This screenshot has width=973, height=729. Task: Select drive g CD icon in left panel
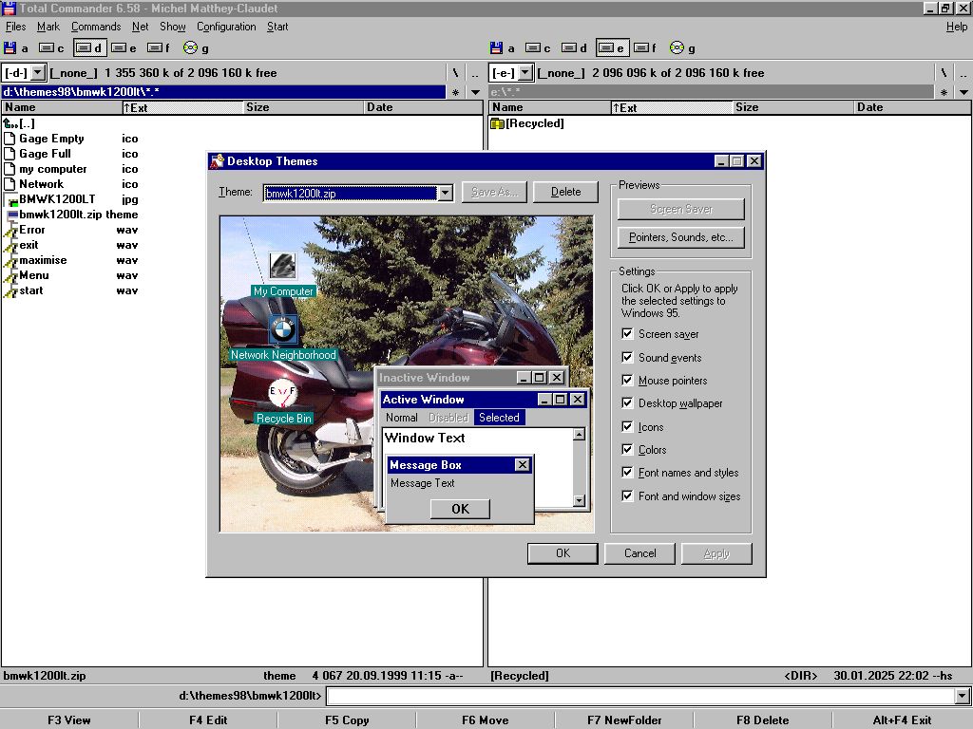191,47
